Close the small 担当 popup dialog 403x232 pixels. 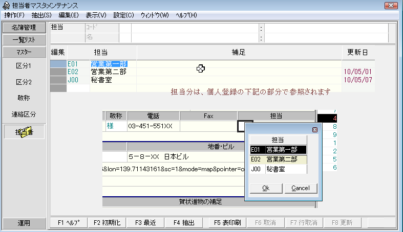pyautogui.click(x=314, y=130)
